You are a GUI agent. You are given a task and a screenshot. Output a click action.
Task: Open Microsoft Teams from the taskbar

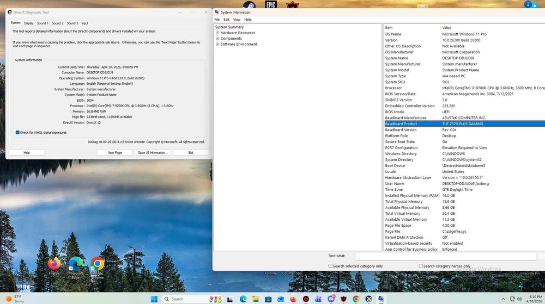pos(318,299)
